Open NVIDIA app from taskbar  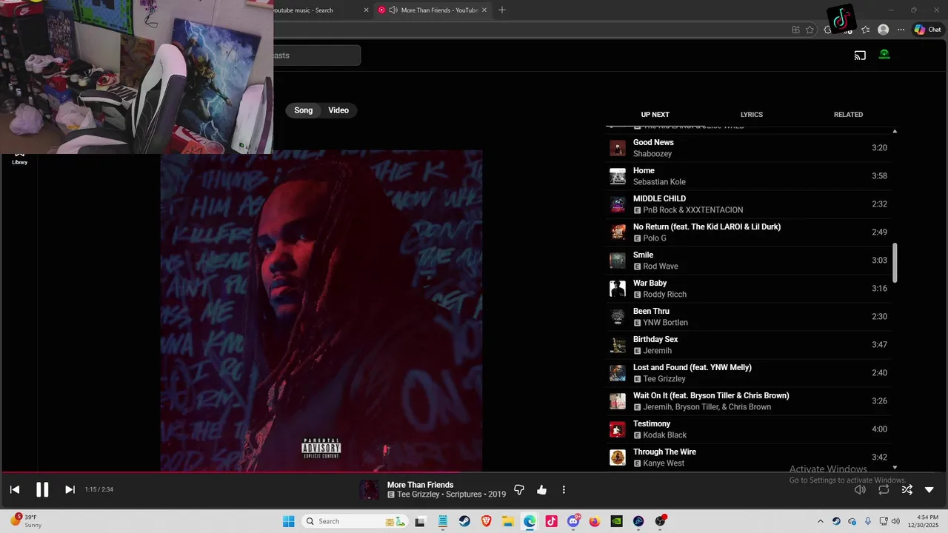(x=616, y=521)
